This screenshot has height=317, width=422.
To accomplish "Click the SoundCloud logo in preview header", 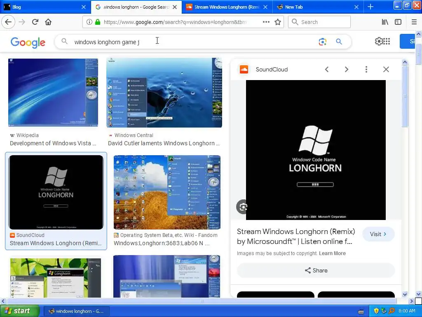I will point(244,69).
